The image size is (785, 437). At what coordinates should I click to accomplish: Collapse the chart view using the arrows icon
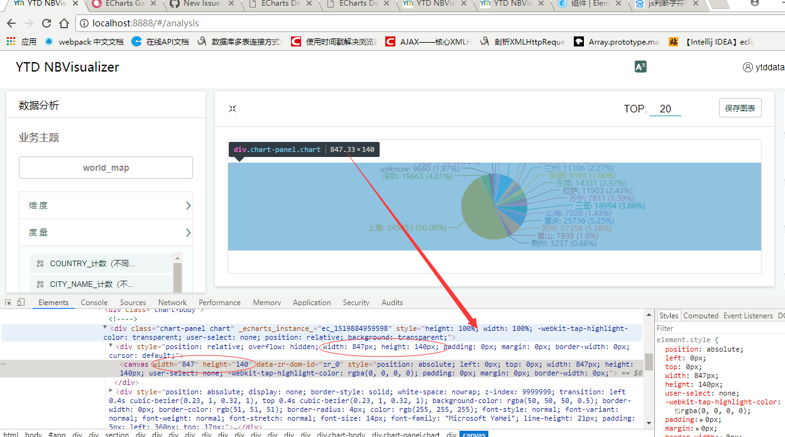pos(233,108)
